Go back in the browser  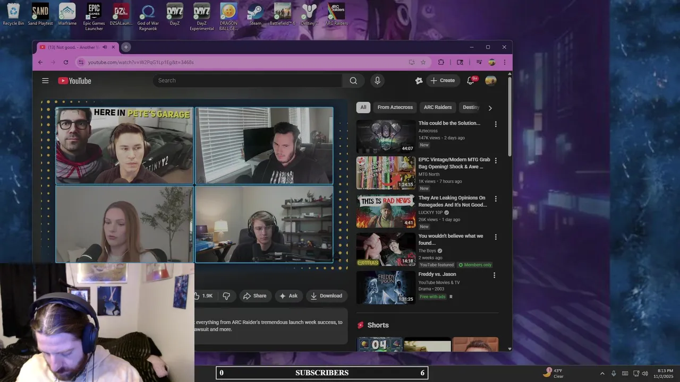coord(40,62)
